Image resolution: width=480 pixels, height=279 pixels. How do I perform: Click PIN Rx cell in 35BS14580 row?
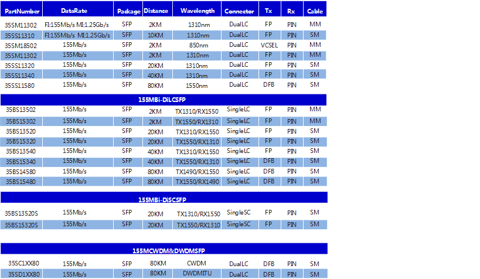(292, 172)
